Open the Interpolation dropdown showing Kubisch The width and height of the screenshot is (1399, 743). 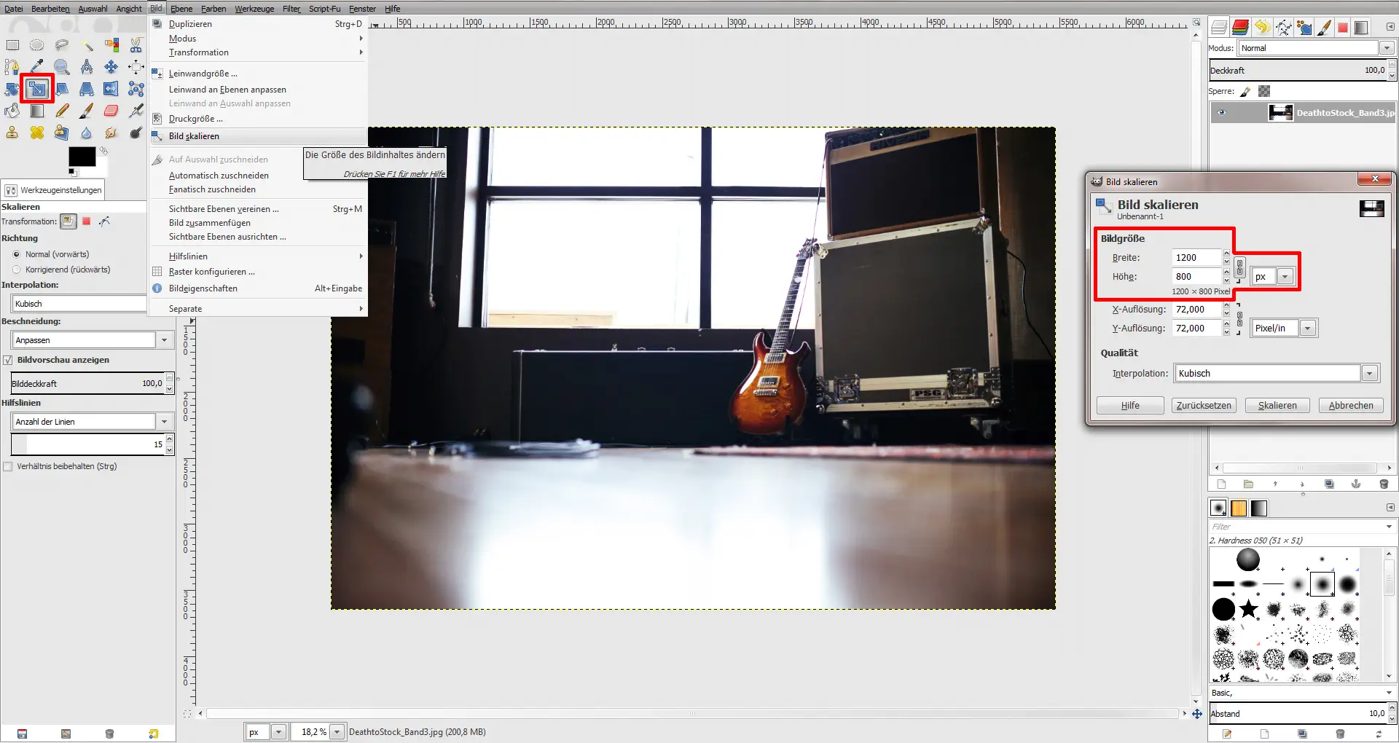[x=1371, y=373]
